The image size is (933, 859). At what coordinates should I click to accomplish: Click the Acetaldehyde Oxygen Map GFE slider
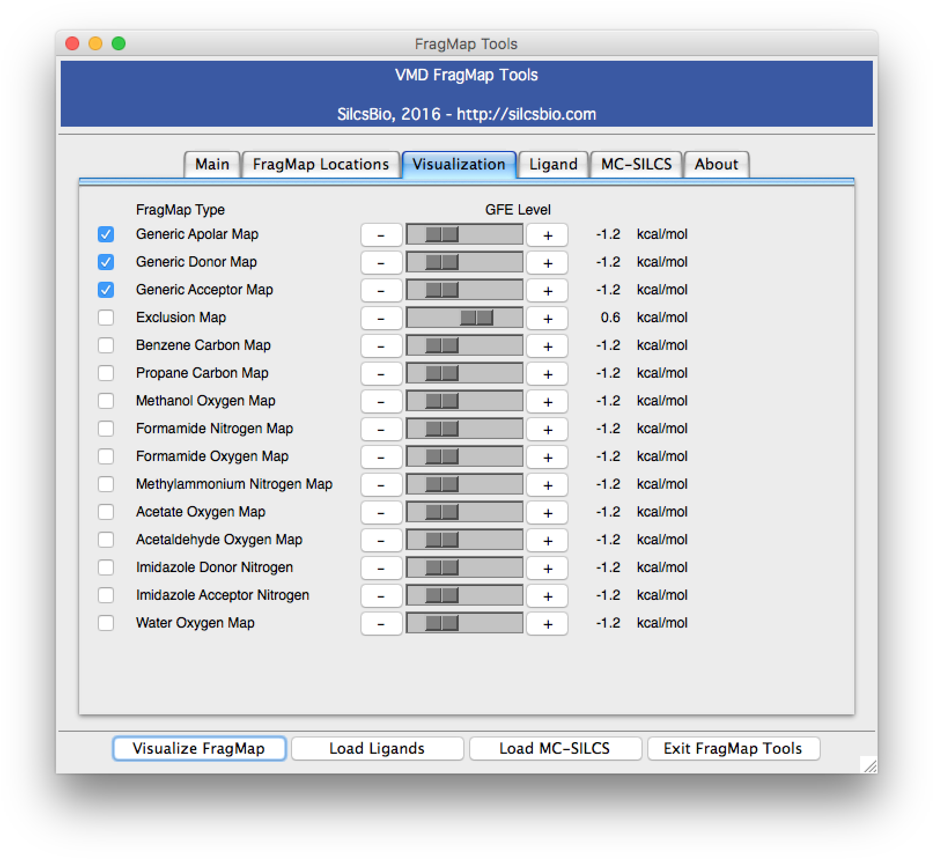coord(464,540)
